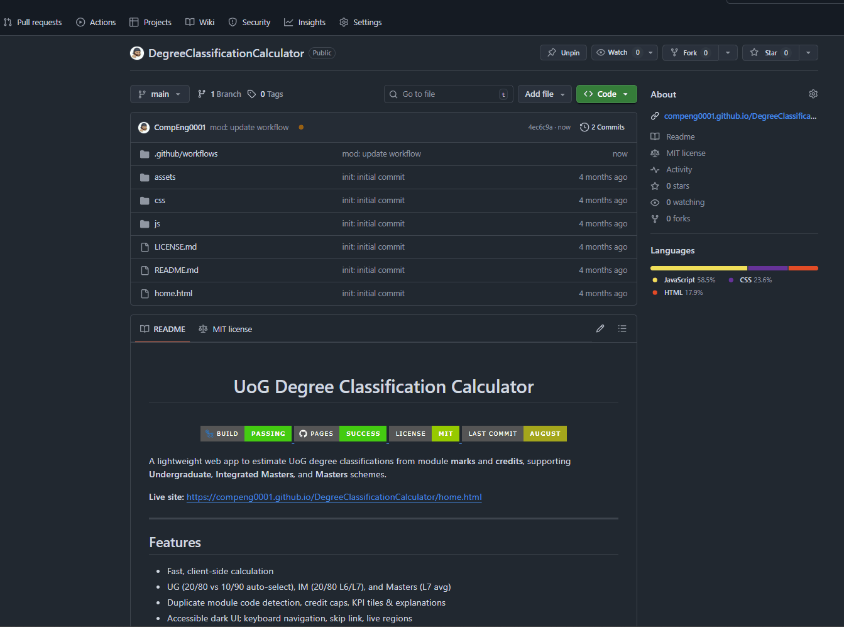Open the green Code dropdown

(606, 94)
